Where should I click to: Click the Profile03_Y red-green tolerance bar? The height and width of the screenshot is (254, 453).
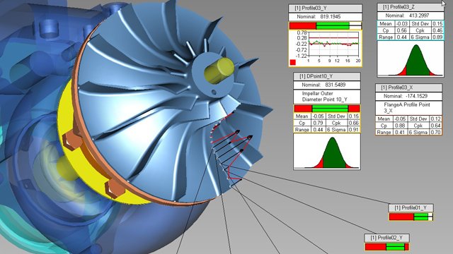325,25
